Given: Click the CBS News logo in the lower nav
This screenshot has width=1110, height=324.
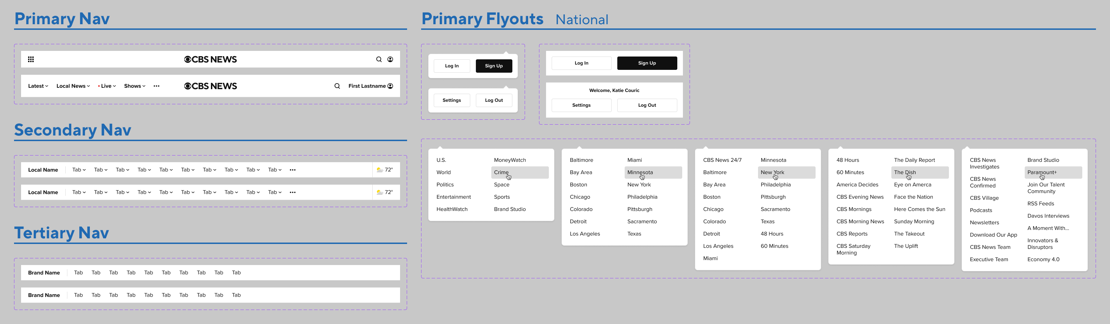Looking at the screenshot, I should (x=210, y=86).
